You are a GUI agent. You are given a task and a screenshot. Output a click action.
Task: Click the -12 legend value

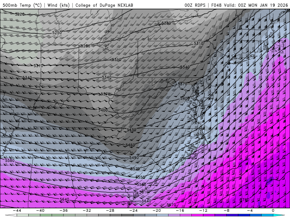point(203,210)
